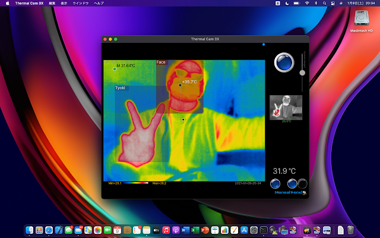Launch PowerPoint from the Dock

[205, 230]
